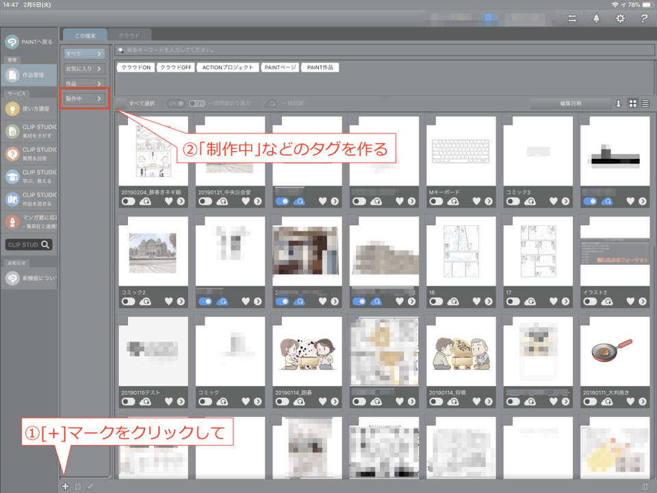Expand the 製作中 tag category
657x493 pixels.
click(x=85, y=99)
